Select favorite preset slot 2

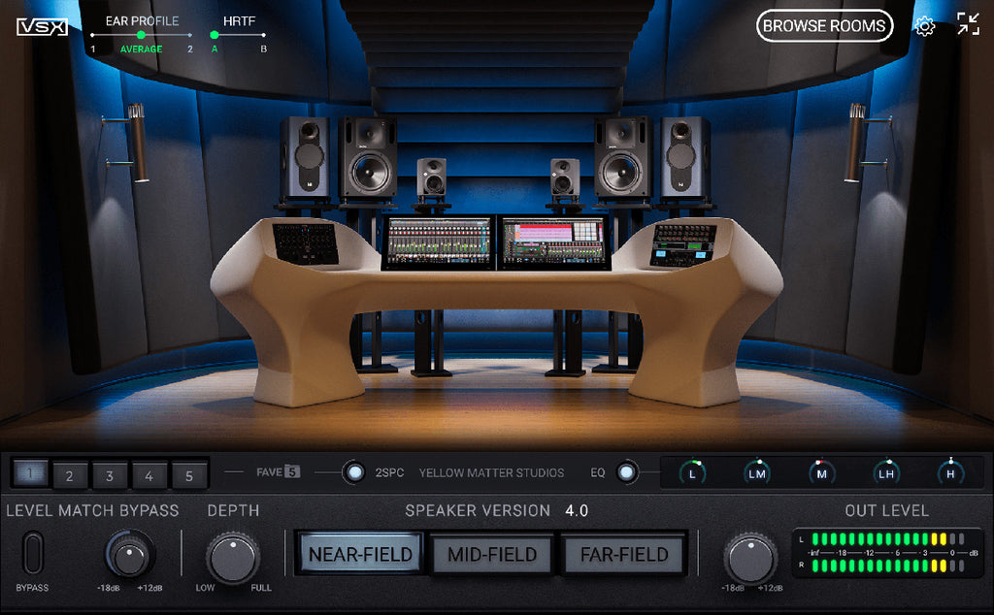click(69, 475)
